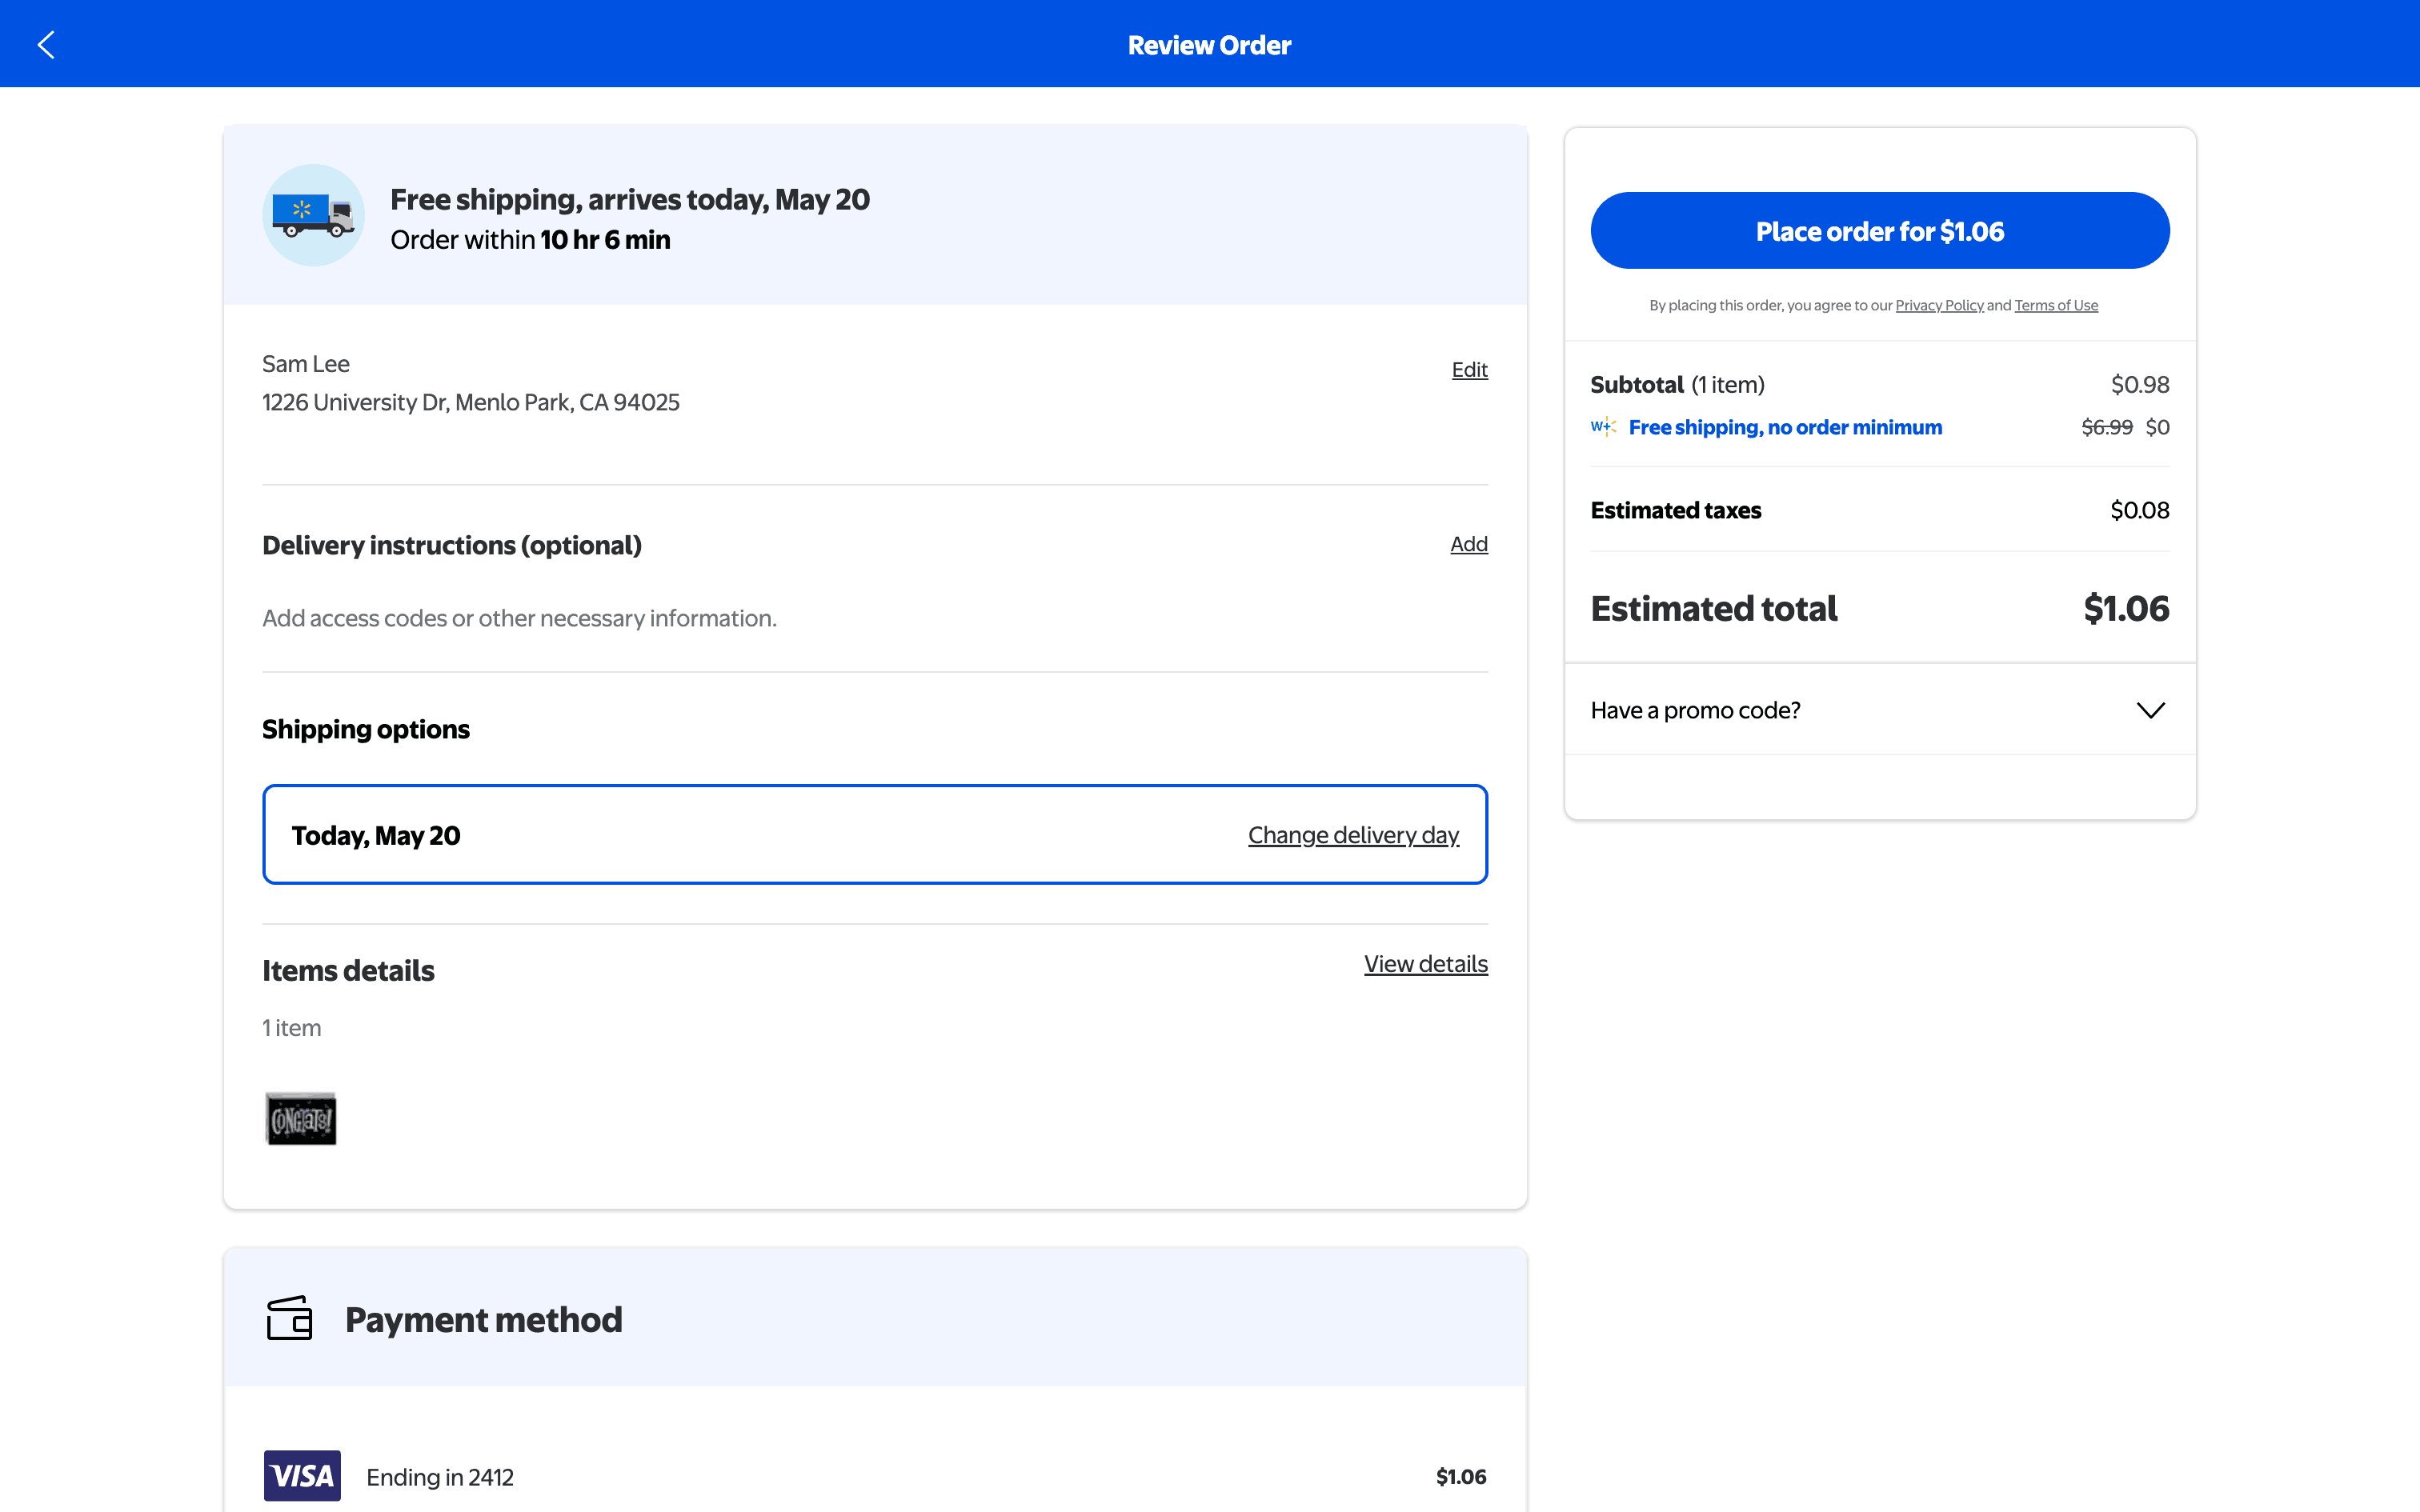Open the Have a promo code section
The width and height of the screenshot is (2420, 1512).
point(1695,710)
